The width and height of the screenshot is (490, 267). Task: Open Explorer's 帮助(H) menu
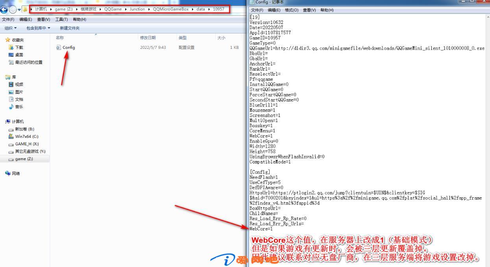(80, 19)
